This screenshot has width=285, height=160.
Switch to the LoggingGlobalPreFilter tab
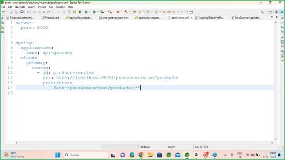[210, 18]
